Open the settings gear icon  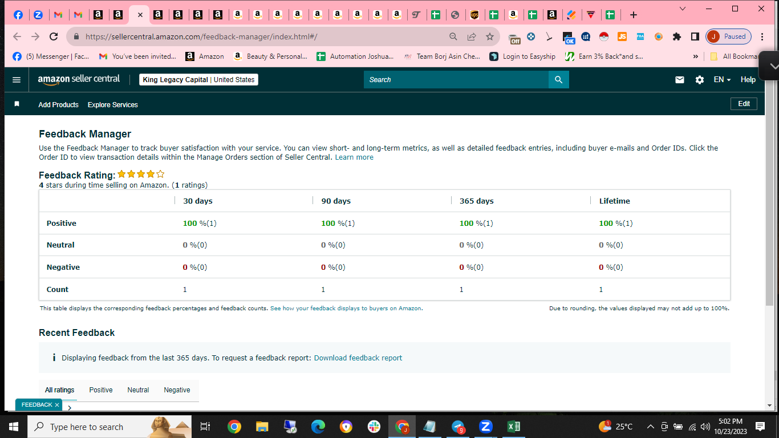[x=700, y=80]
